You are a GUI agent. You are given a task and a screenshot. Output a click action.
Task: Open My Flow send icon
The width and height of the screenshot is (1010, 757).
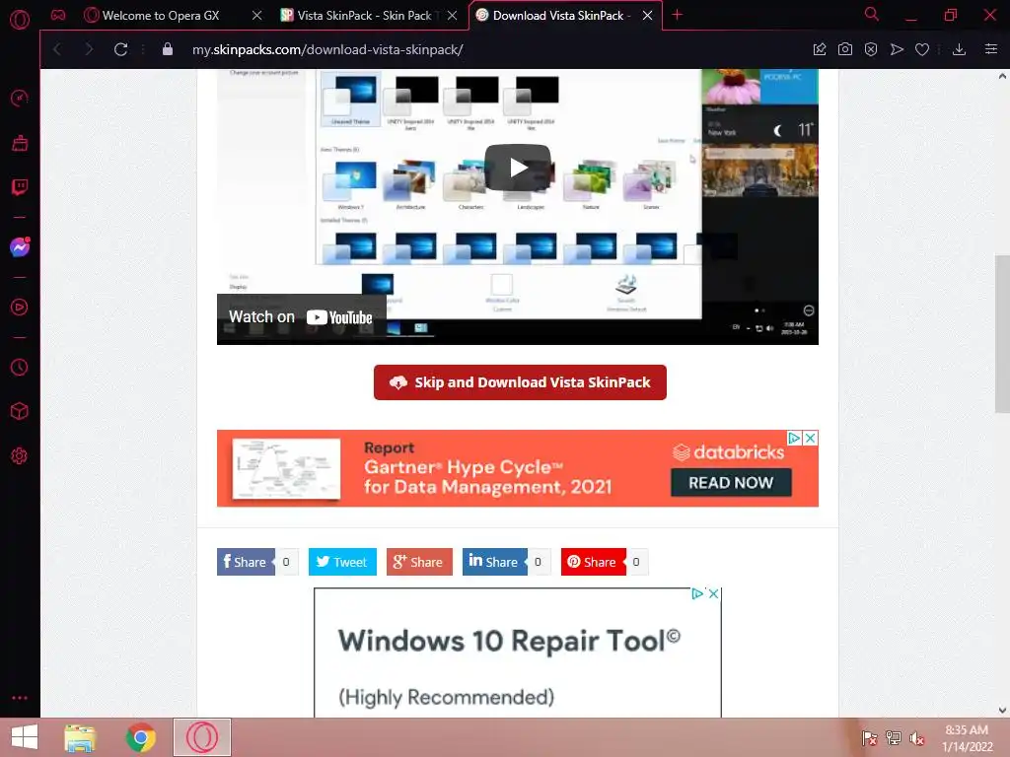(x=897, y=49)
